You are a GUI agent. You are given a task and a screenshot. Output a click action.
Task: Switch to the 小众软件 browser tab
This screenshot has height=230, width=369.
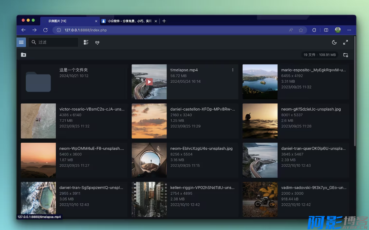(x=129, y=21)
